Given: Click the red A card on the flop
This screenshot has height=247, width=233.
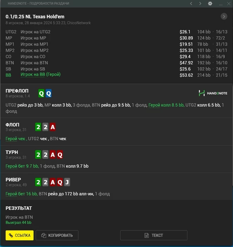Looking at the screenshot, I should tap(53, 127).
